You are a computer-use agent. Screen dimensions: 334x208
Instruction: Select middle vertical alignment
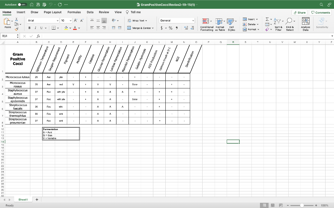click(98, 20)
